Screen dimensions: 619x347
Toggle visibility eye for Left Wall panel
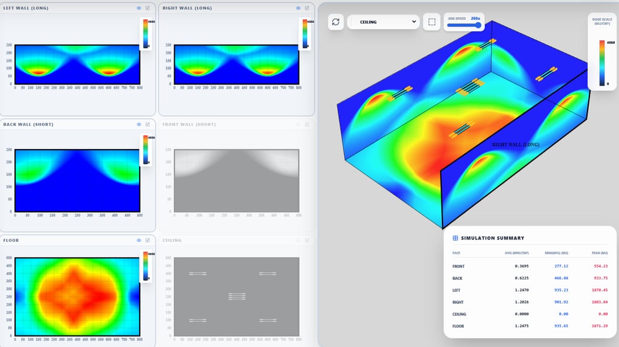point(139,8)
